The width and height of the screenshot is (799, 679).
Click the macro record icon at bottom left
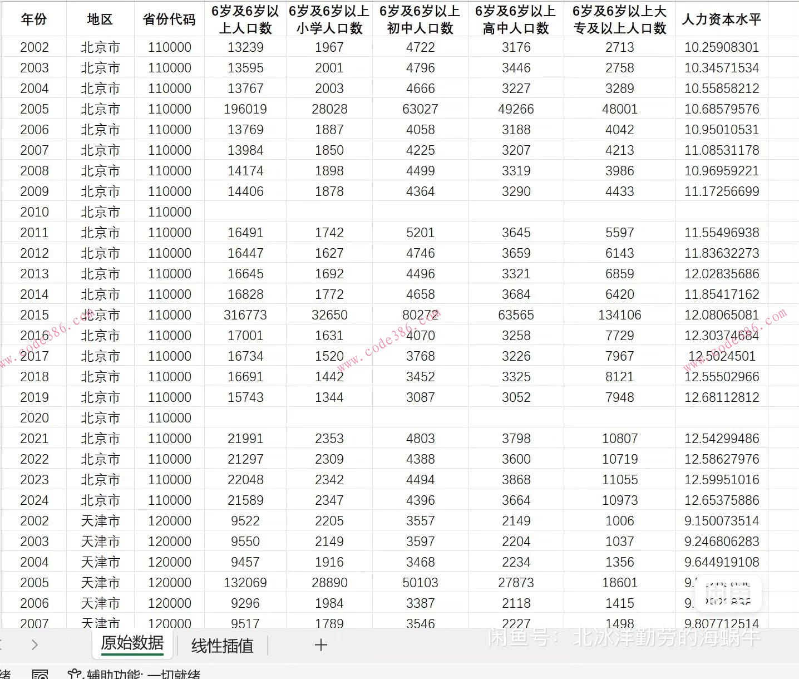tap(40, 675)
